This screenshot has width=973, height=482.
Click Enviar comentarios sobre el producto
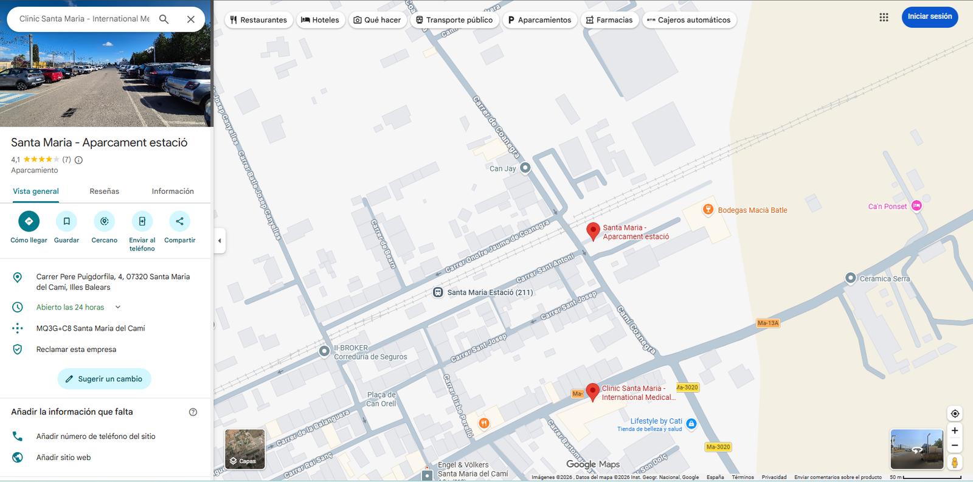[x=837, y=477]
